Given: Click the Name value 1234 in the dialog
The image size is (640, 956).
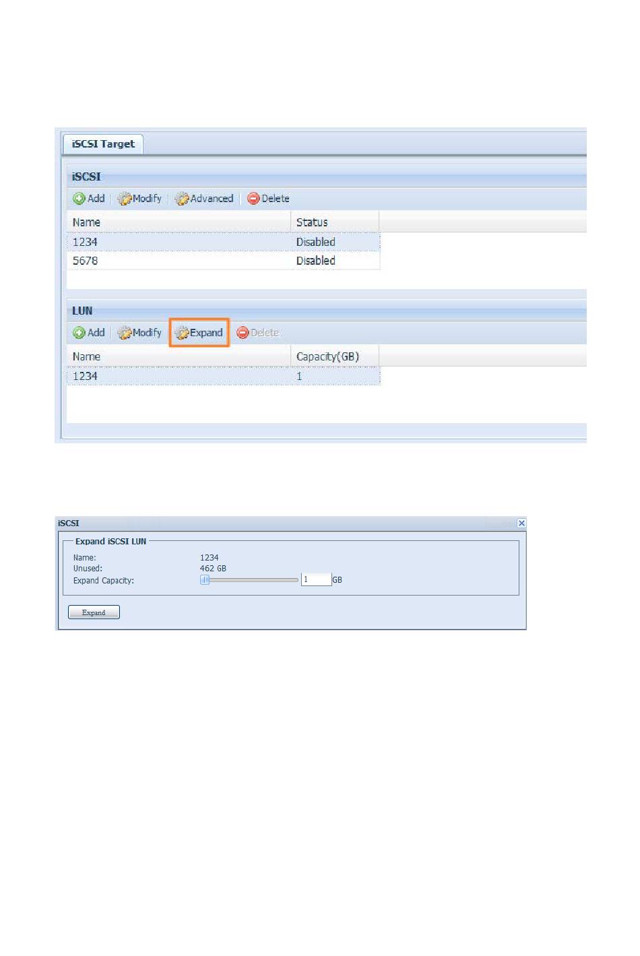Looking at the screenshot, I should (209, 558).
